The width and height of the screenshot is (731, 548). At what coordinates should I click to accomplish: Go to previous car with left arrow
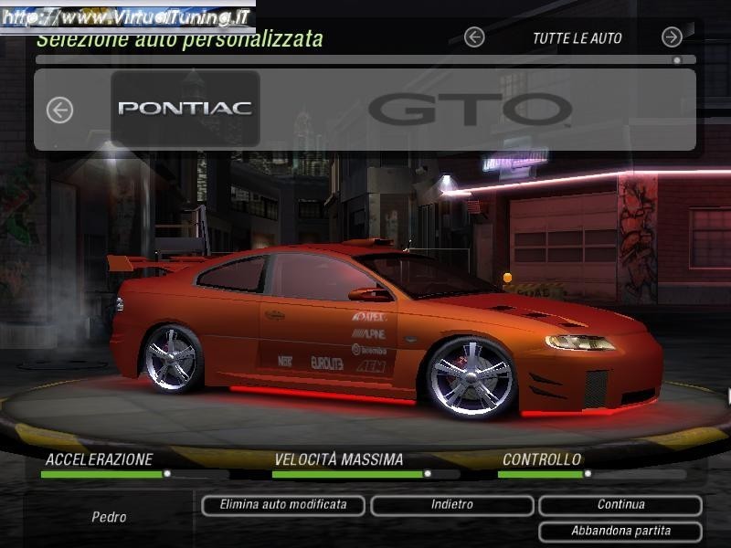[x=59, y=111]
